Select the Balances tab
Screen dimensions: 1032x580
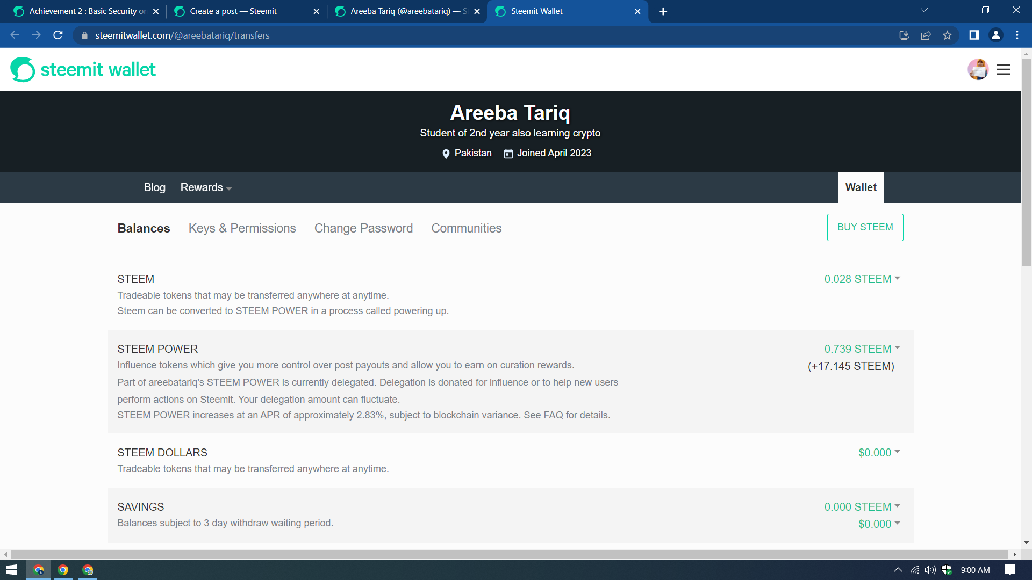(144, 228)
